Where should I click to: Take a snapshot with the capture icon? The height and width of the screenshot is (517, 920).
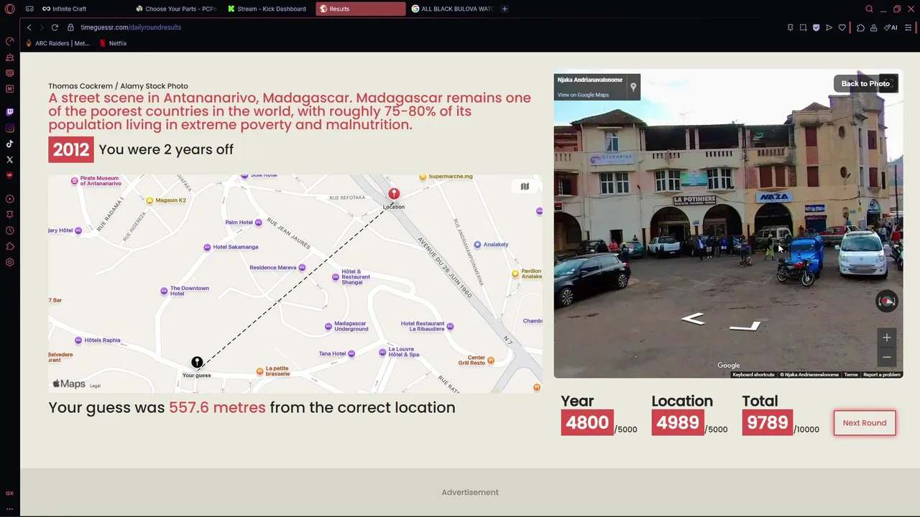[x=803, y=27]
